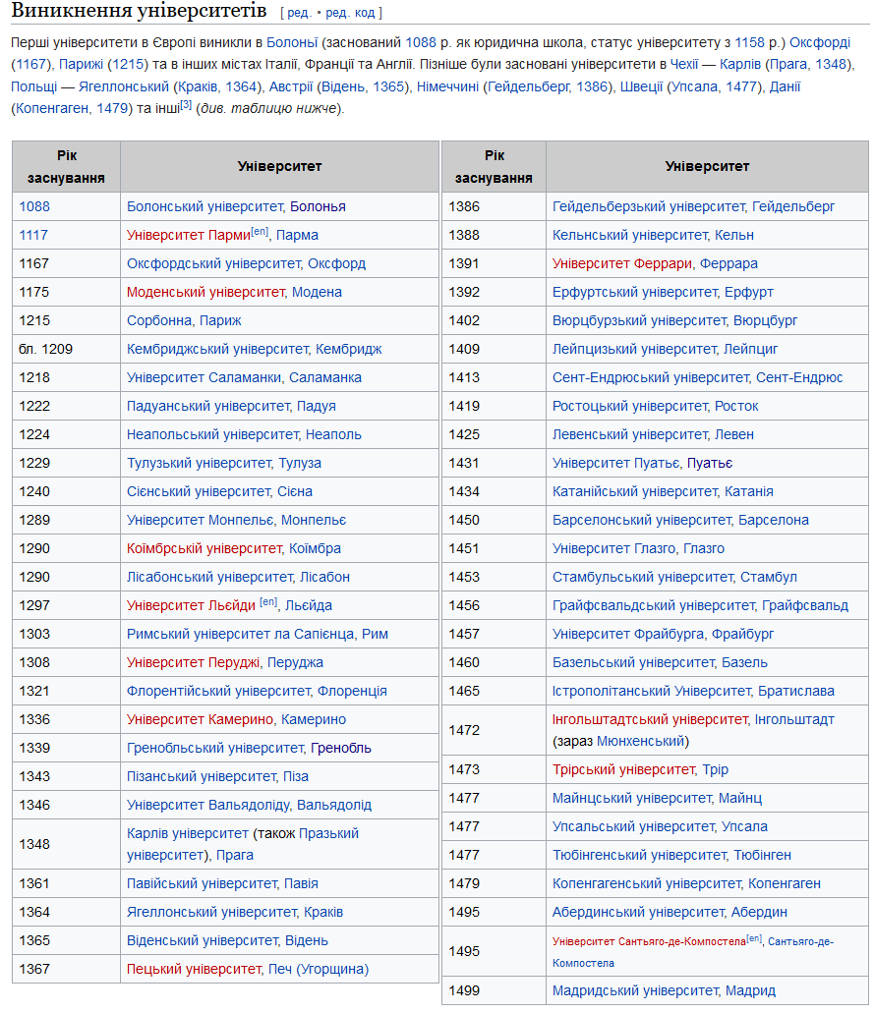Open red link Пецький університет
Viewport: 874px width, 1013px height.
pos(194,968)
